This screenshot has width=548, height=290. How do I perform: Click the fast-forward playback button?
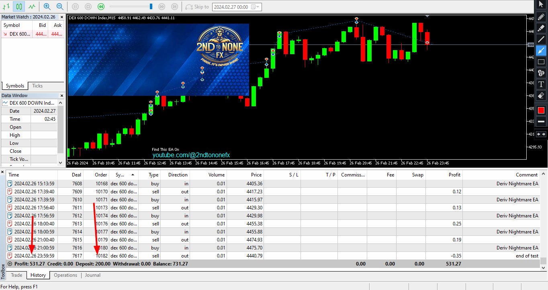162,6
